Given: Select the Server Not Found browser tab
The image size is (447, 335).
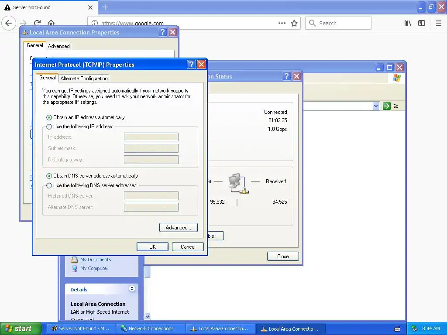Looking at the screenshot, I should tap(48, 7).
